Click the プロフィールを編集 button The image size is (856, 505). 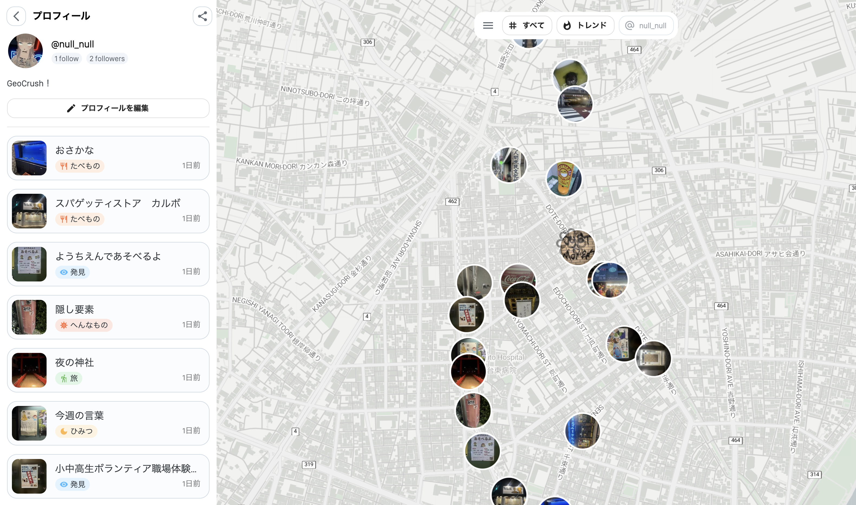tap(108, 108)
